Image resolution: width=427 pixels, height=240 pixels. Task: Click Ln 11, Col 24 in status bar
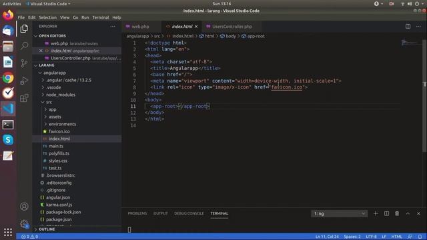pos(327,237)
